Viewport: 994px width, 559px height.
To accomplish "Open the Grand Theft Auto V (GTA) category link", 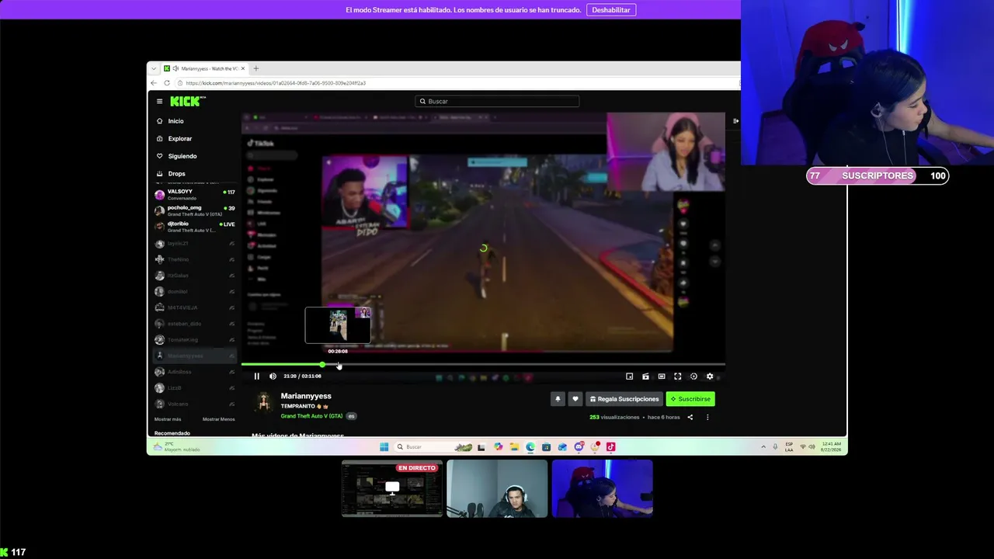I will [x=311, y=416].
